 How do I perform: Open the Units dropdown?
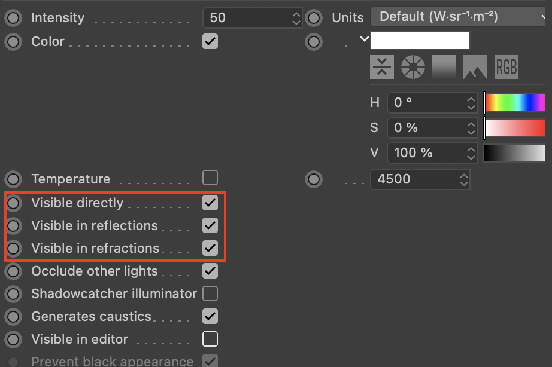[x=460, y=17]
